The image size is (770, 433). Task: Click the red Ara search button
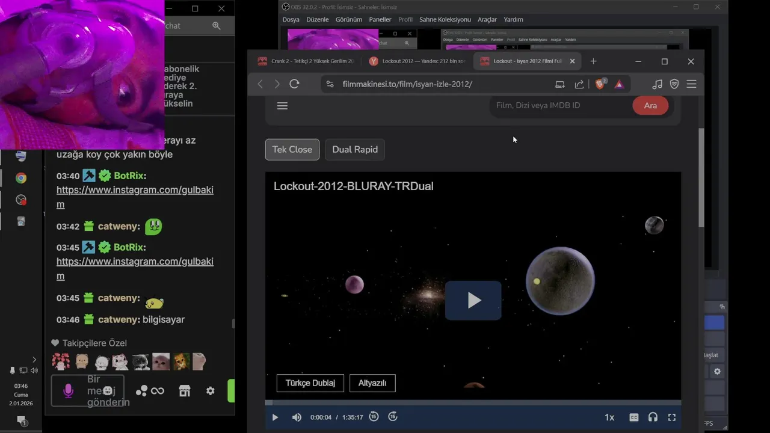coord(650,105)
